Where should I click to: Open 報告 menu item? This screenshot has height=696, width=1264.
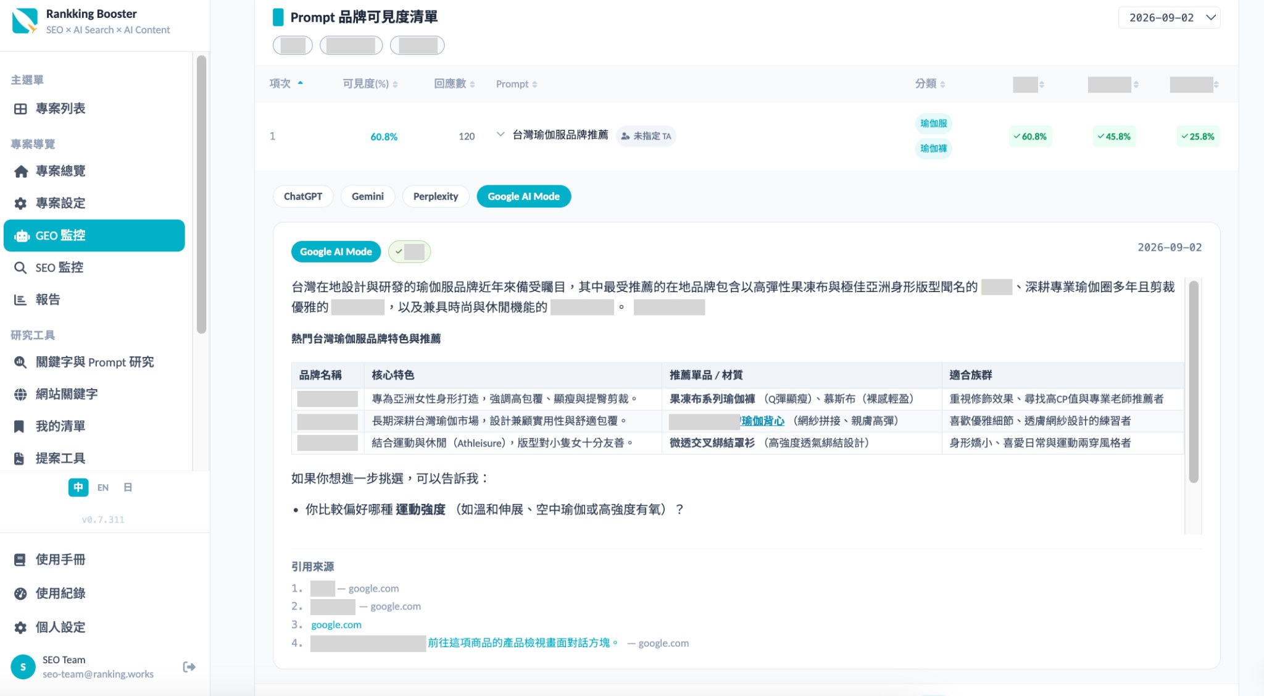(94, 300)
